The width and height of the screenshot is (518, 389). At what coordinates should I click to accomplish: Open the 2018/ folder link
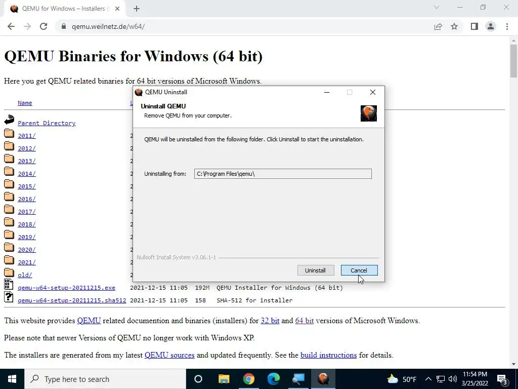(x=26, y=224)
